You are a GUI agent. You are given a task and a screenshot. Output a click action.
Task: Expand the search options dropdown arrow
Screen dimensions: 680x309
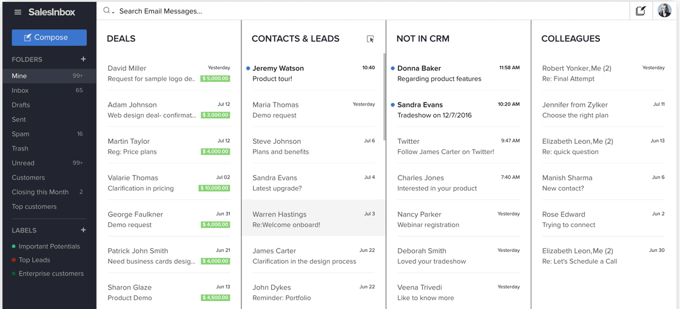pos(113,12)
